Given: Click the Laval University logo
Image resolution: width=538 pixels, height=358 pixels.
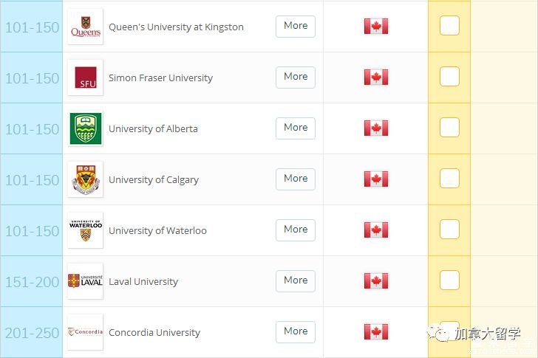Looking at the screenshot, I should (86, 281).
